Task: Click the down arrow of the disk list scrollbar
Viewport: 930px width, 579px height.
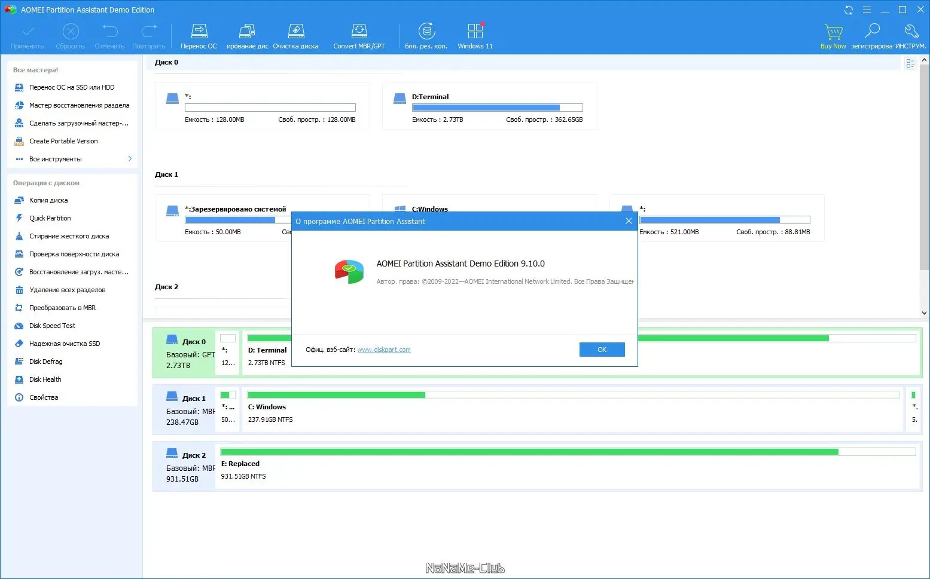Action: [925, 313]
